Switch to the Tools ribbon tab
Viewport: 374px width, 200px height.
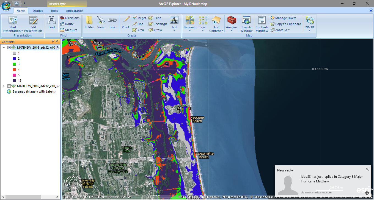54,11
